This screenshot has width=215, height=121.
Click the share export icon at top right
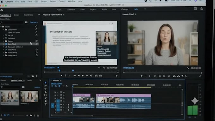[x=202, y=9]
